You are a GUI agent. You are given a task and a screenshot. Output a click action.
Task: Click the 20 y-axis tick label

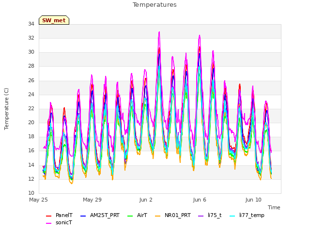coord(31,122)
